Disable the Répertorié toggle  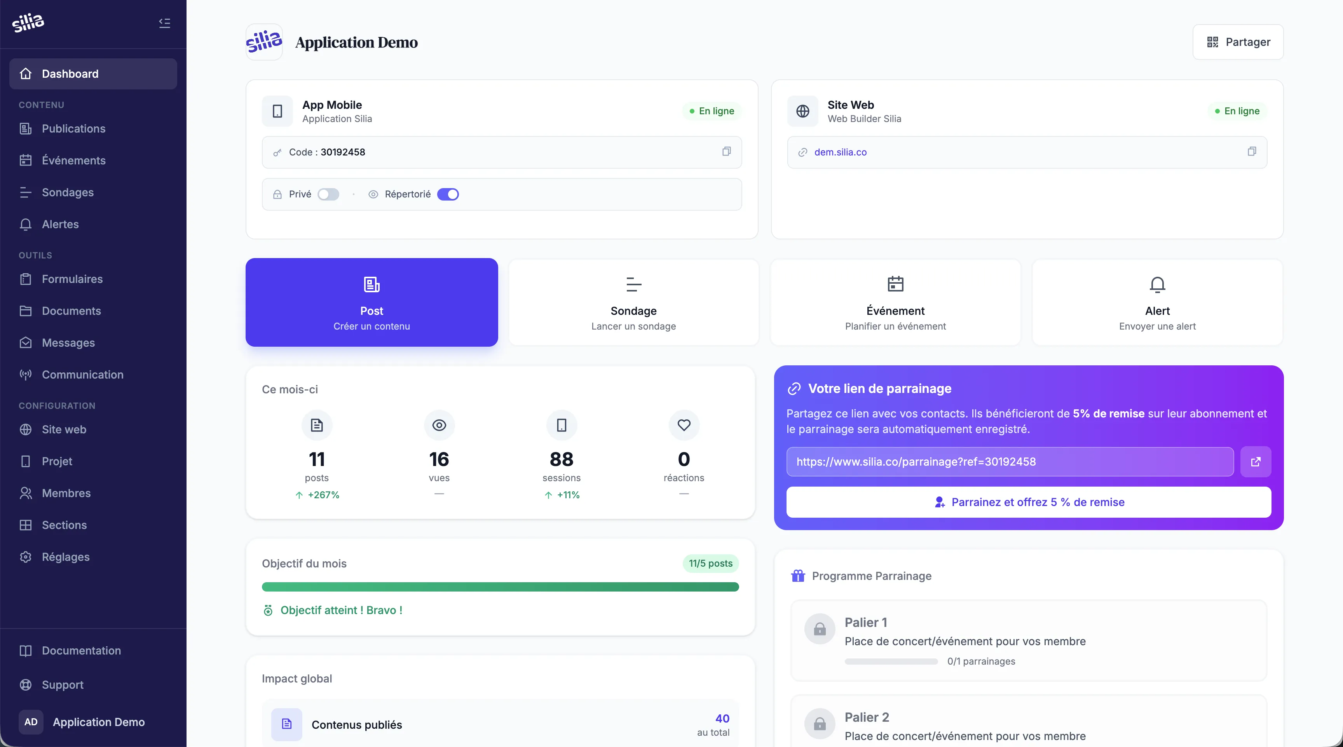448,194
